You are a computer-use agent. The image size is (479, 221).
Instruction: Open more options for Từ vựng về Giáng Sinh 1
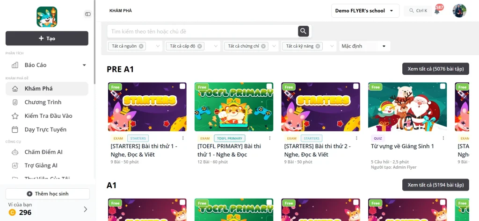443,138
